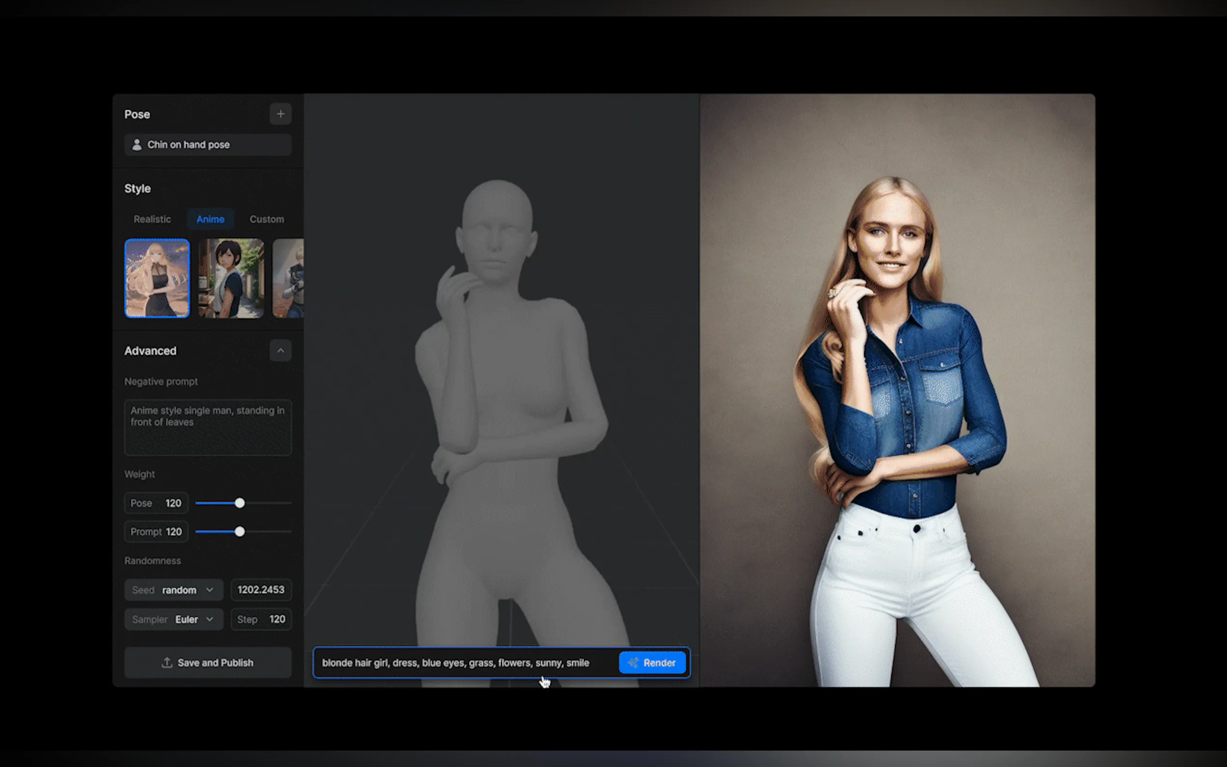Click the sparkle icon on the Render button
The width and height of the screenshot is (1227, 767).
tap(632, 663)
